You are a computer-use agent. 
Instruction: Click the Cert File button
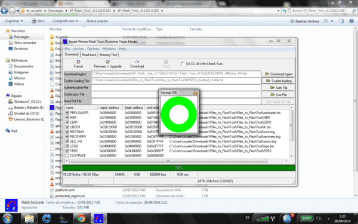pyautogui.click(x=278, y=94)
